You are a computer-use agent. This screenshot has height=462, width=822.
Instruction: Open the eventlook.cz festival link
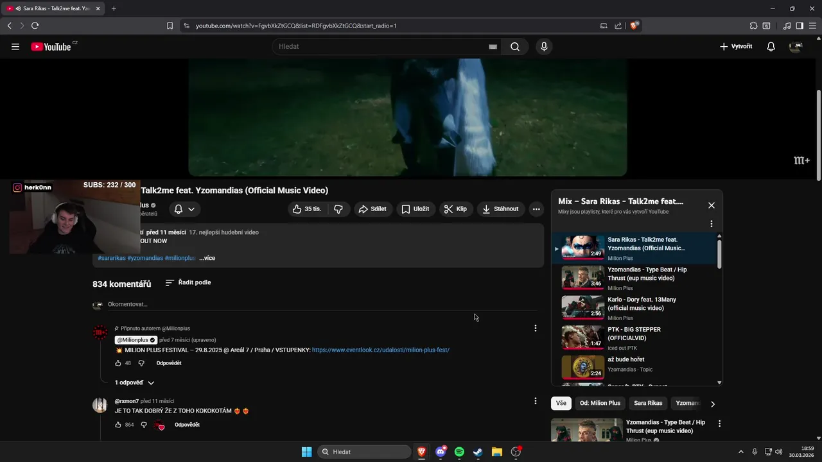click(381, 350)
